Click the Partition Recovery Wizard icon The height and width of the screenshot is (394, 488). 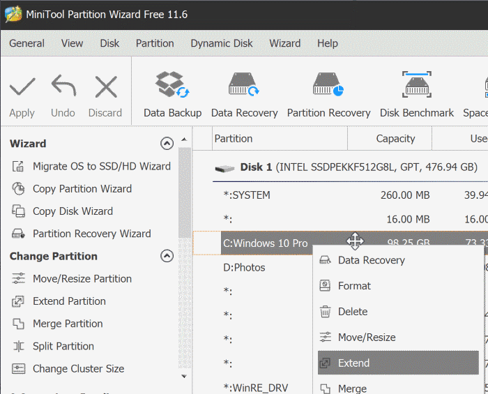18,234
